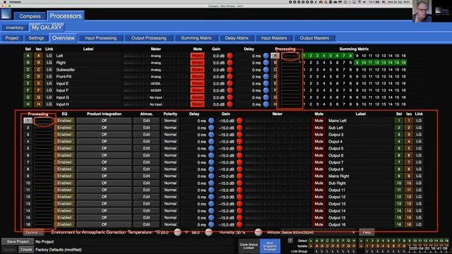Click the red gain knob for Output 3
452x254 pixels.
tap(239, 135)
